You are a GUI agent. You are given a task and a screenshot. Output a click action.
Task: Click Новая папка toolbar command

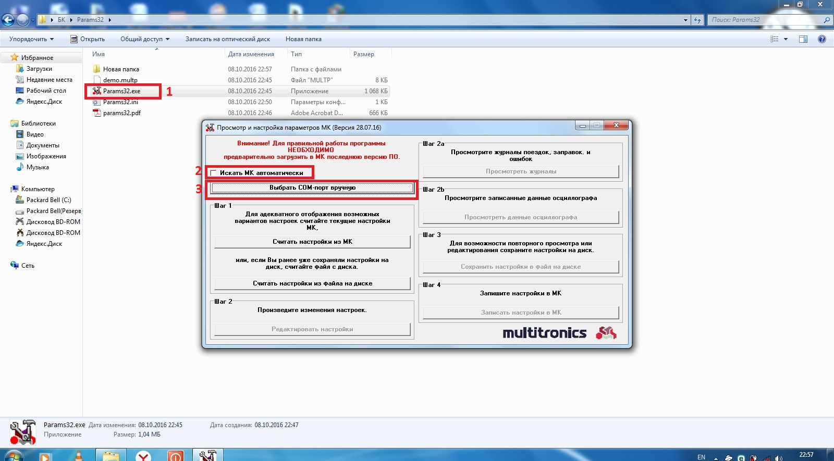(303, 39)
